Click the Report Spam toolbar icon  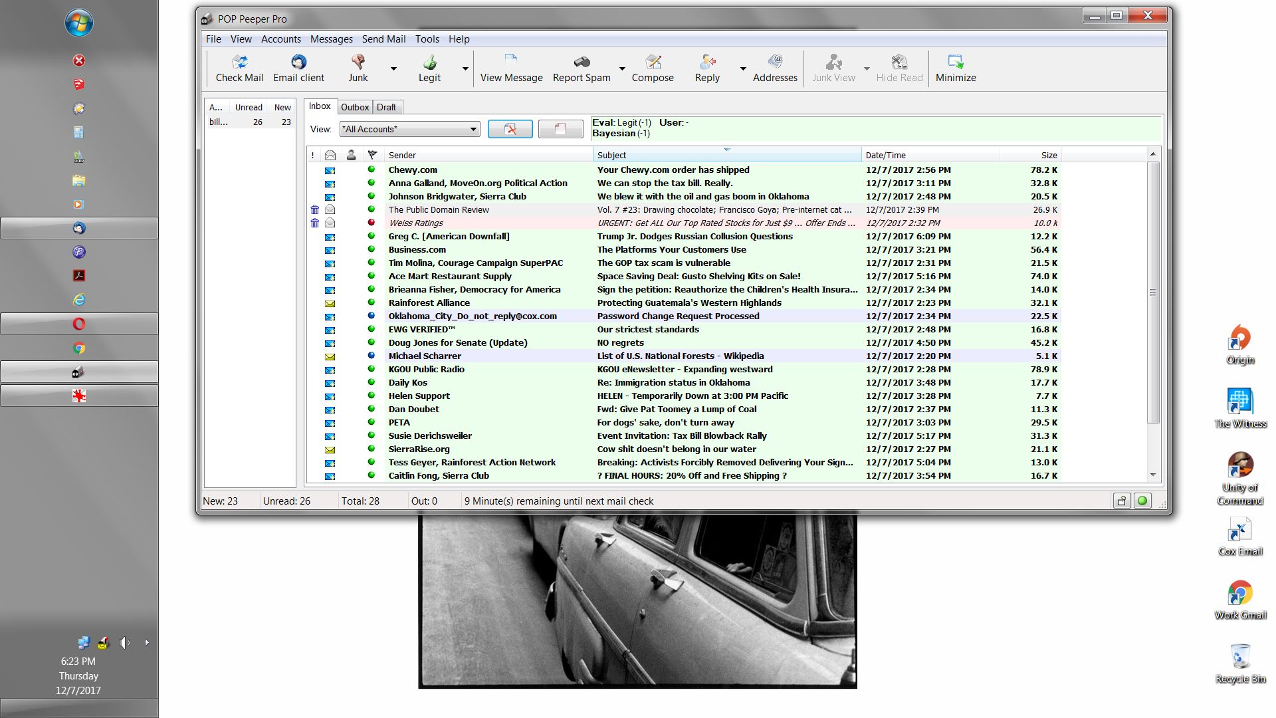click(x=582, y=68)
